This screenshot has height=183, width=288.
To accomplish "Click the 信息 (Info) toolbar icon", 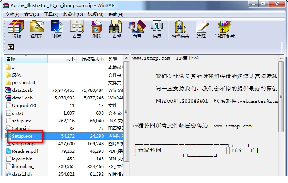I will (x=157, y=27).
